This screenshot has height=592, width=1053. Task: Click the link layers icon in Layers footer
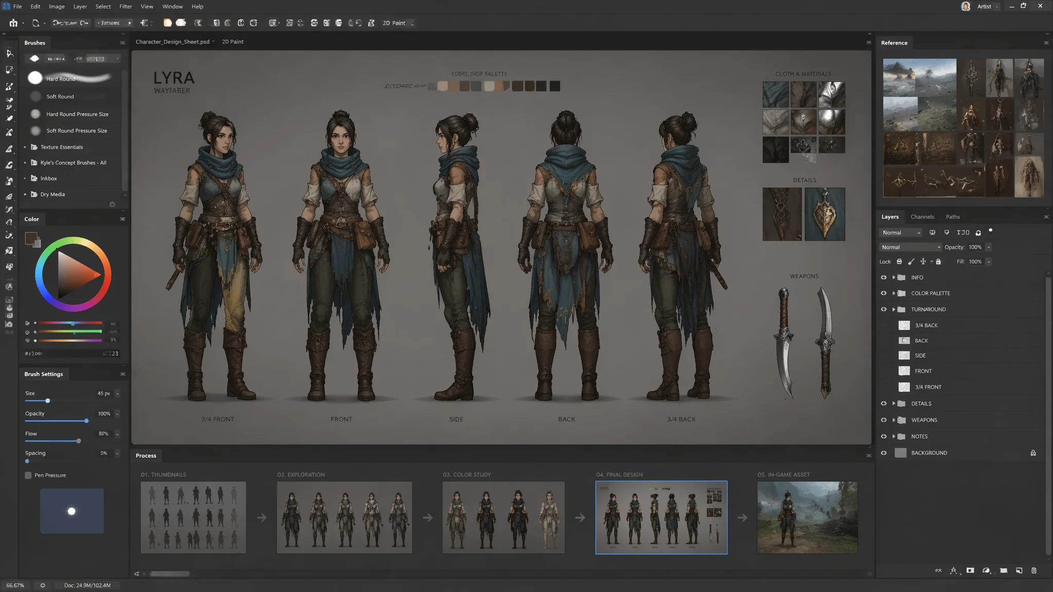(938, 570)
